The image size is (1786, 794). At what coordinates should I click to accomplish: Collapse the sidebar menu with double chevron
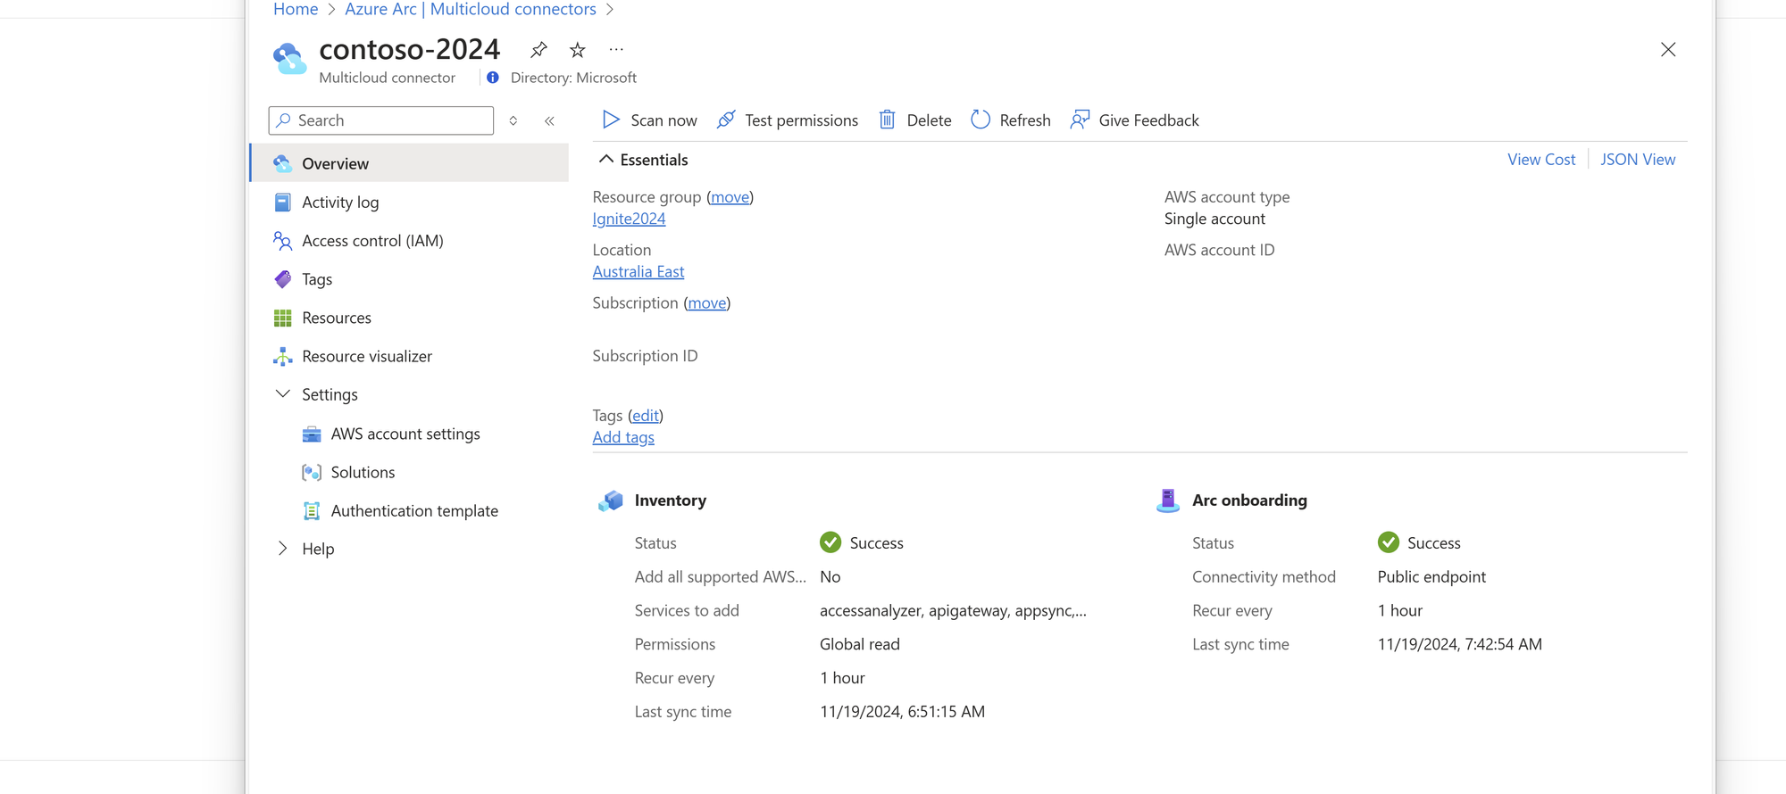(549, 120)
